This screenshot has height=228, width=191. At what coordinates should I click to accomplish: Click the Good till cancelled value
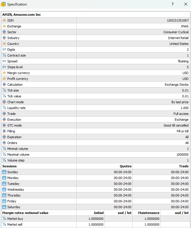pyautogui.click(x=176, y=125)
